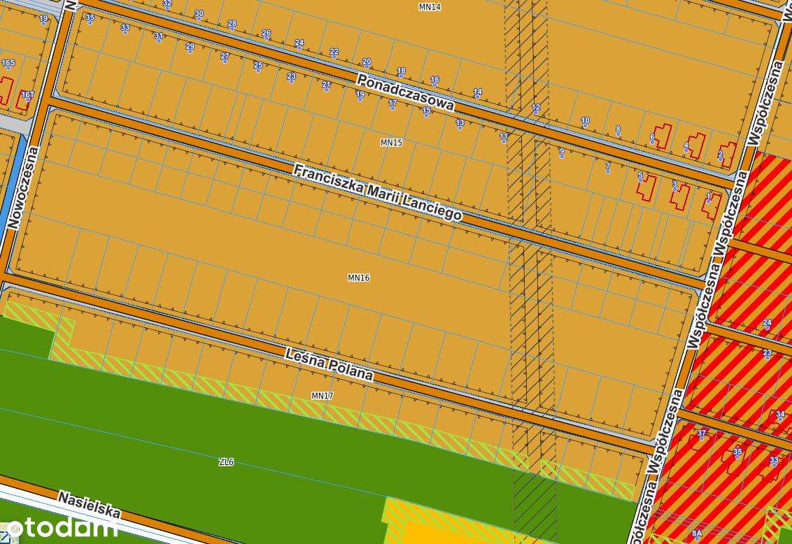Click address point marker 22

point(334,53)
